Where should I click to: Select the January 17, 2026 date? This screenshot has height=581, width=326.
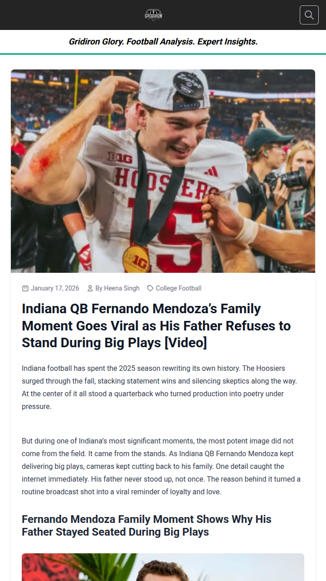pos(55,288)
